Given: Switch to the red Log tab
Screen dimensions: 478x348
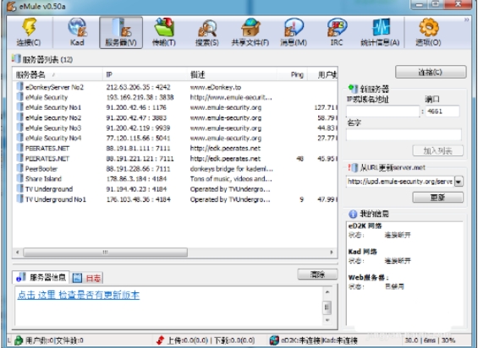Looking at the screenshot, I should click(x=87, y=277).
